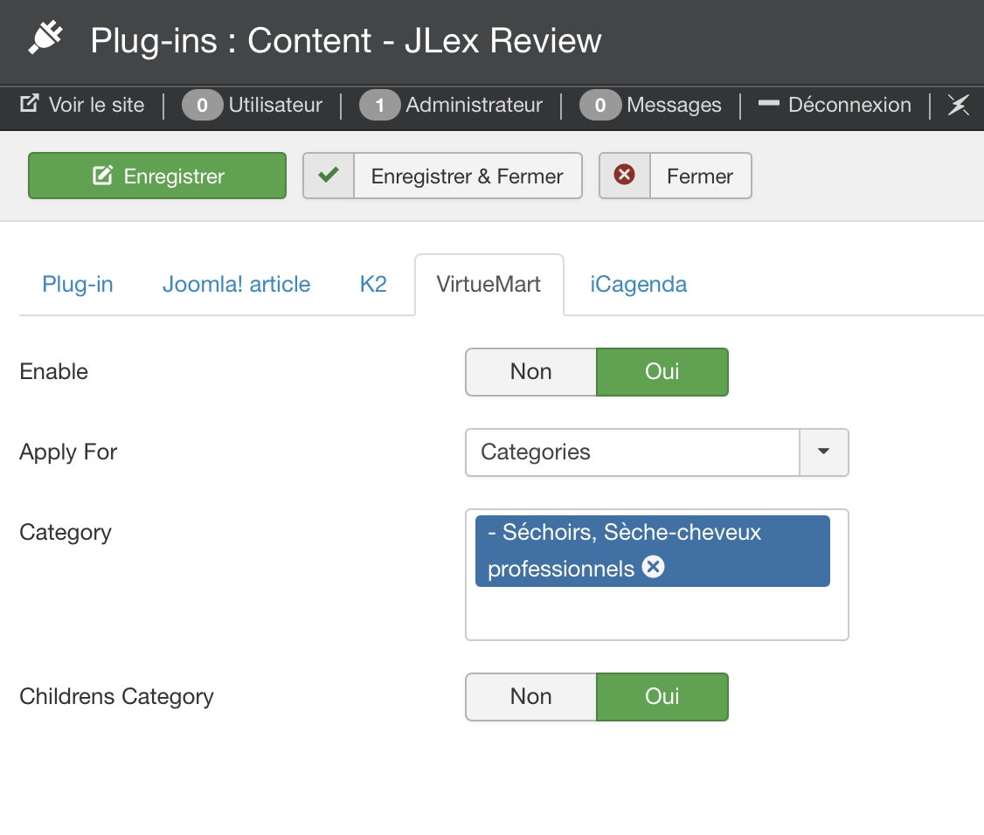Set Childrens Category to Oui
The height and width of the screenshot is (835, 984).
pos(662,697)
